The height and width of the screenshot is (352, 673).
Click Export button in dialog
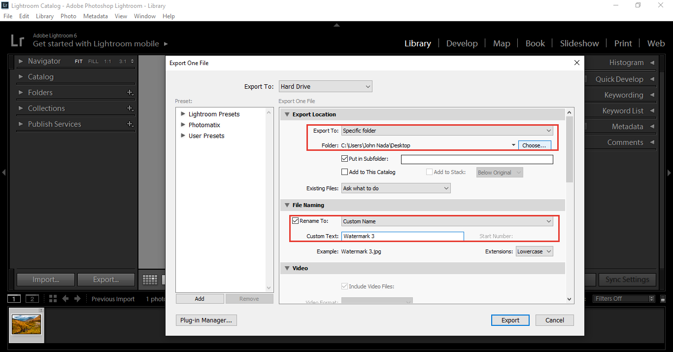[x=510, y=320]
